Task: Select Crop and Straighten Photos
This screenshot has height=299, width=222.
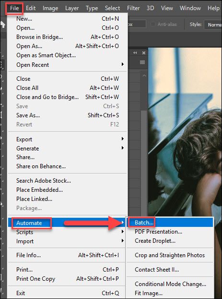Action: click(x=170, y=255)
